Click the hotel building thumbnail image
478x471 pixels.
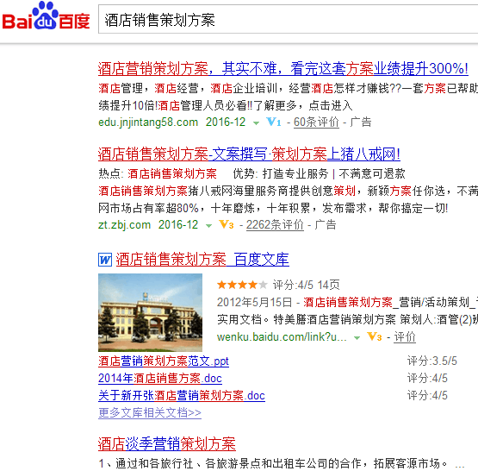[x=150, y=312]
